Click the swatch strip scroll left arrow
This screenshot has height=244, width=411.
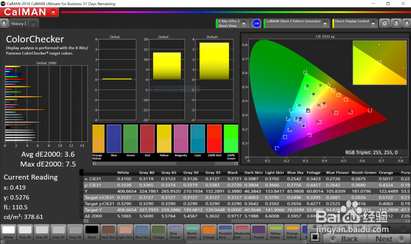coord(94,163)
